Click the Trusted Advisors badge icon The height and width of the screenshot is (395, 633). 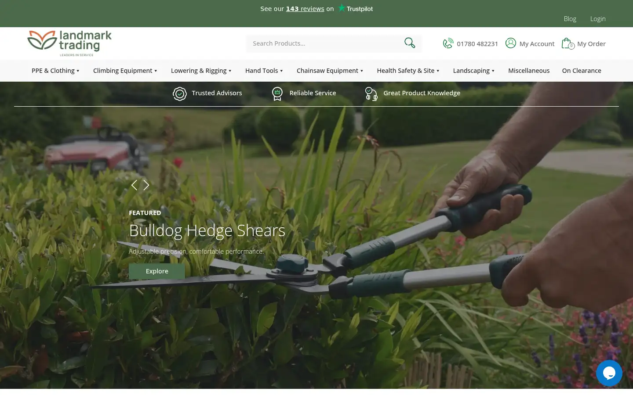(180, 93)
